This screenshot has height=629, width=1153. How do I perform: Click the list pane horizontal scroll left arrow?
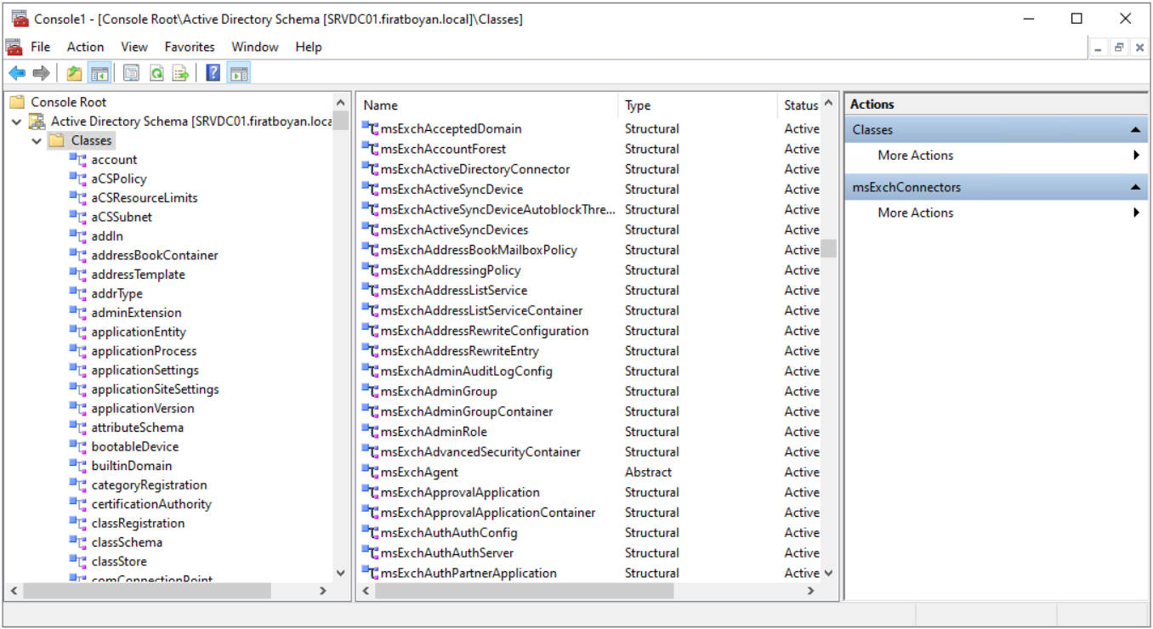point(366,590)
